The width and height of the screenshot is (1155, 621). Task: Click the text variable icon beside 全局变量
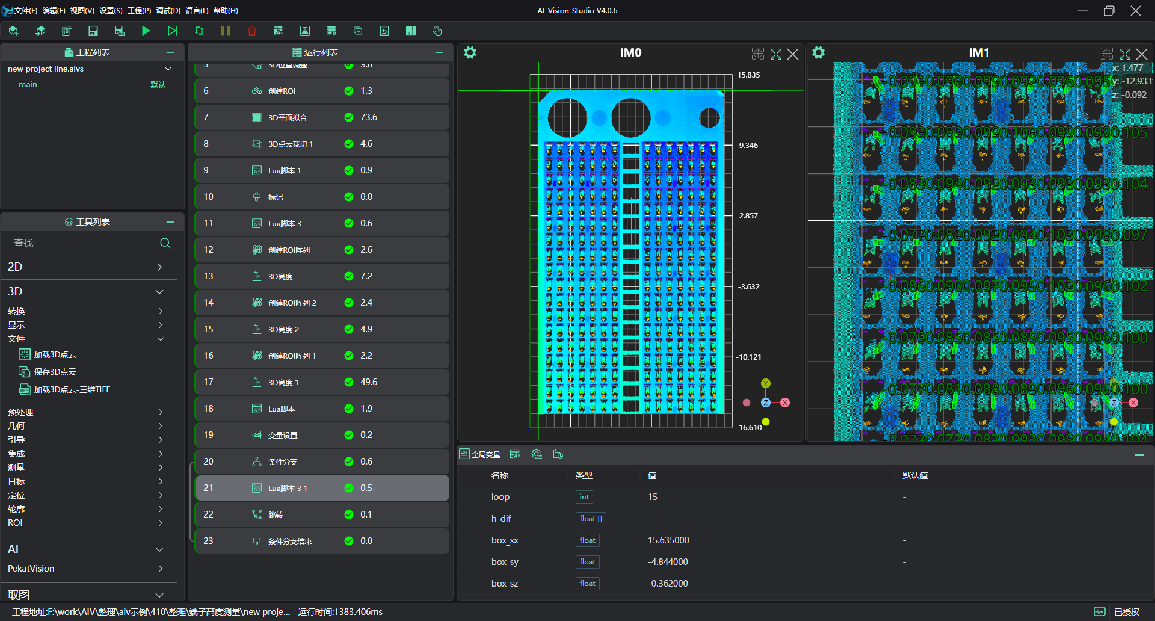coord(515,454)
